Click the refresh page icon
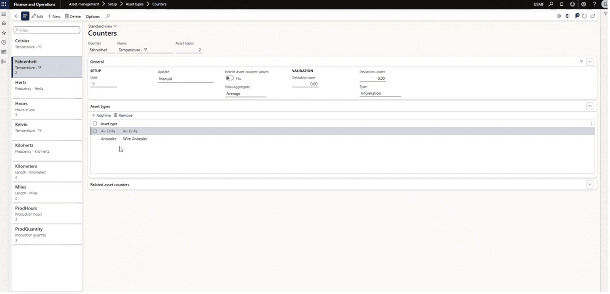 (x=584, y=16)
